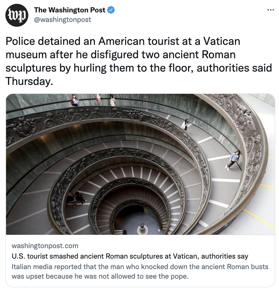279x292 pixels.
Task: Click the pedestal at the spiral staircase bottom
Action: point(142,228)
